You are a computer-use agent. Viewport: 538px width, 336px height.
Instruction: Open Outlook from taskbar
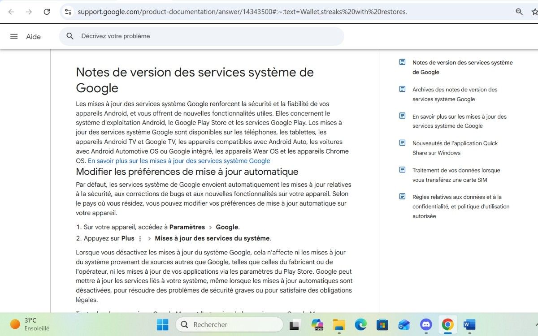tap(404, 324)
